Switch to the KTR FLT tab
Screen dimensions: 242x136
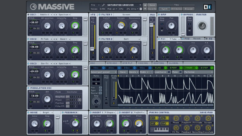[128, 63]
